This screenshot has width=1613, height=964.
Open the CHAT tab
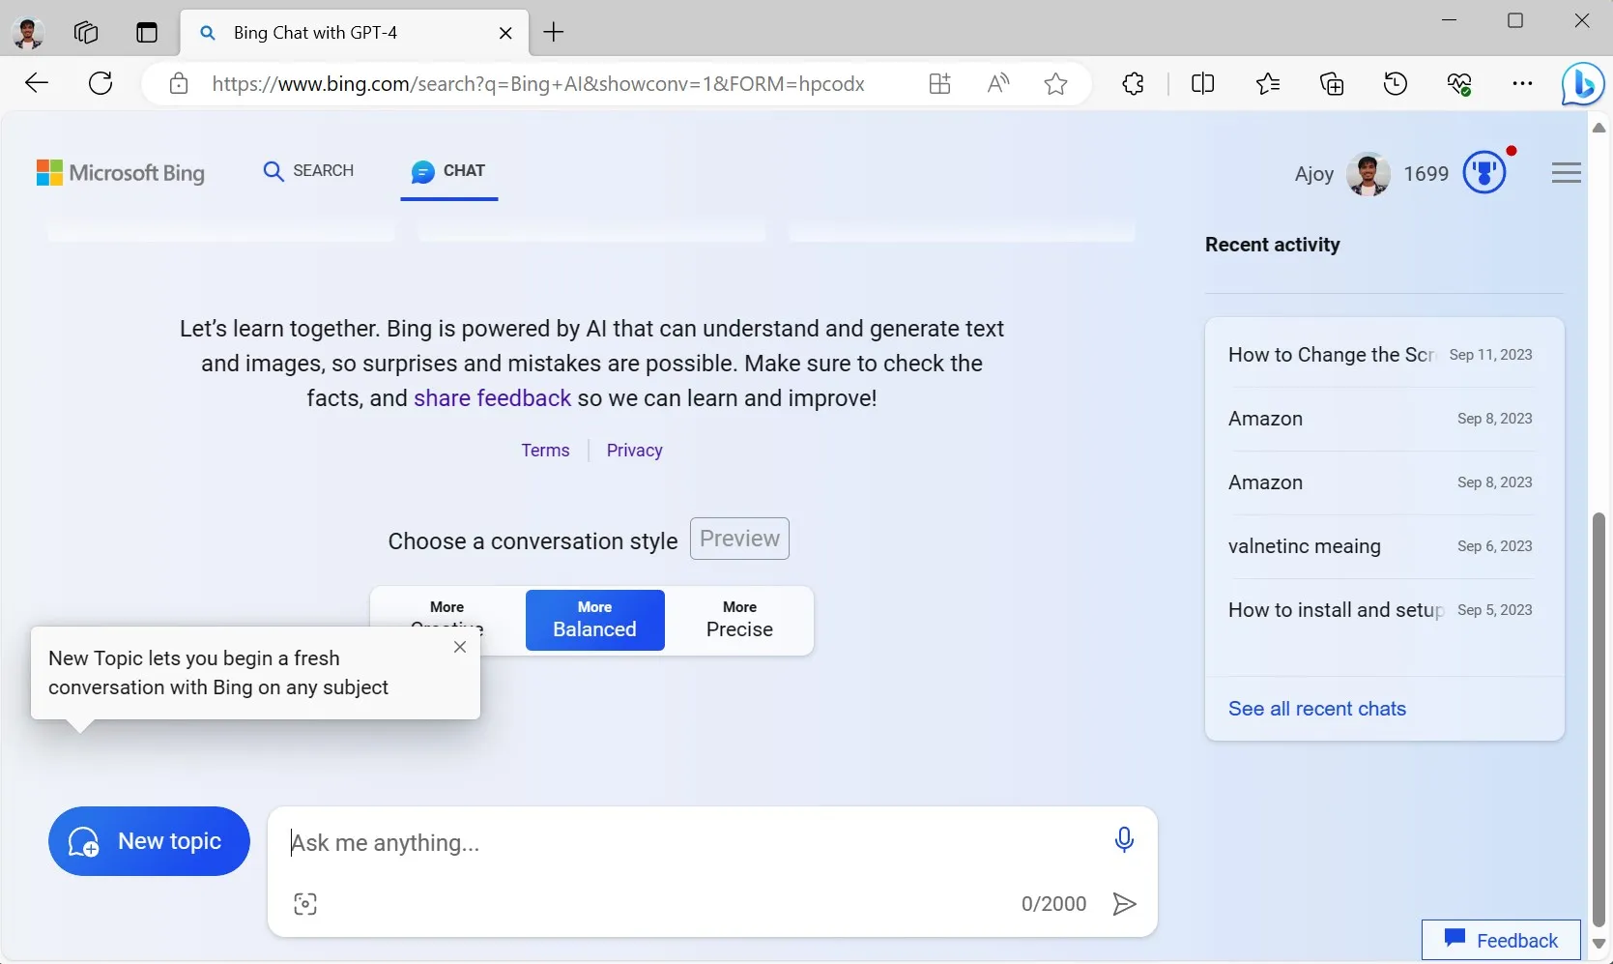(x=448, y=170)
